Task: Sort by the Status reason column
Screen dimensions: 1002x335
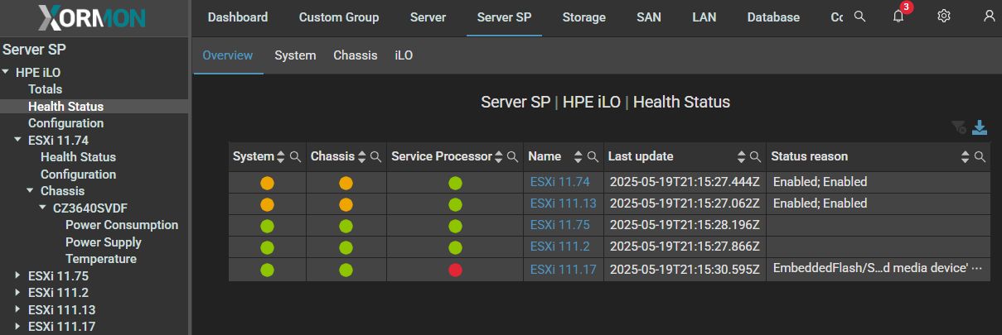Action: coord(965,156)
